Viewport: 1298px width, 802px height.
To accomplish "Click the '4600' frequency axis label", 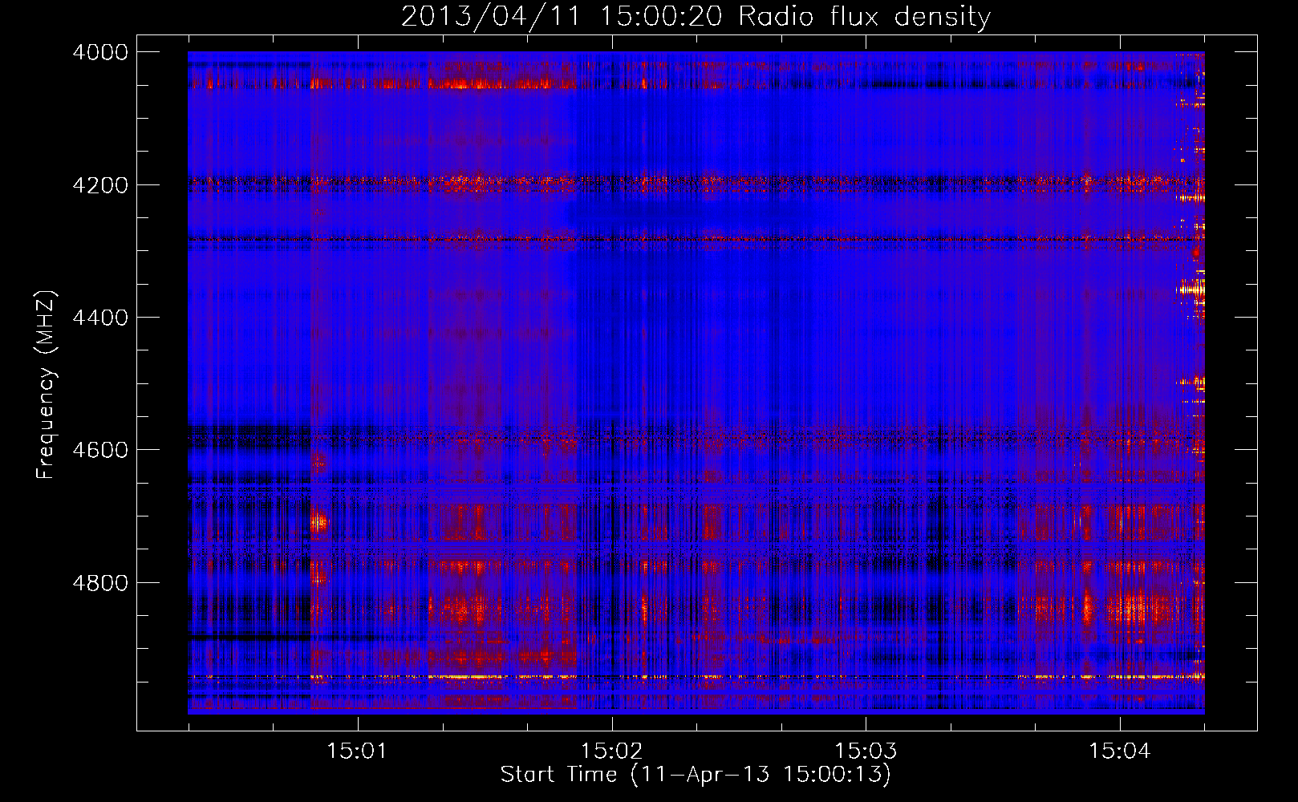I will click(100, 450).
